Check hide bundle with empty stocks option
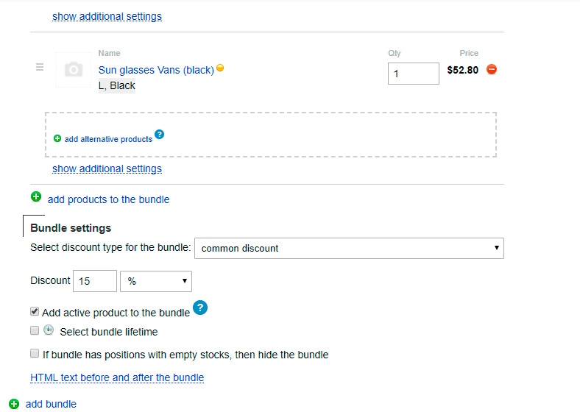Screen dimensions: 580x412 [x=35, y=354]
